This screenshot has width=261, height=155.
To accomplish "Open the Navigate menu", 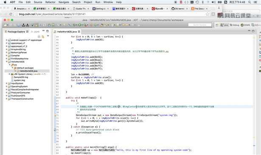I will point(64,2).
